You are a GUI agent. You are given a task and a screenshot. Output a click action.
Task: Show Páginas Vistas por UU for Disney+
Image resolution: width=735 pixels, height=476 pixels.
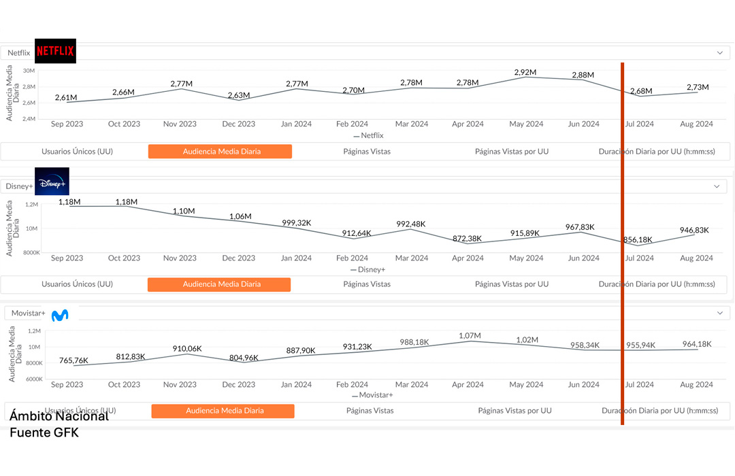(x=511, y=284)
